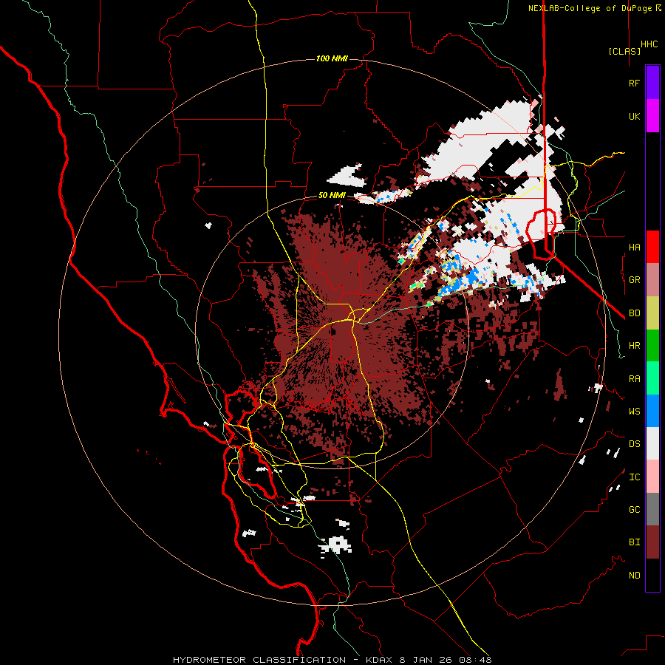Click the ND black legend swatch
Image resolution: width=665 pixels, height=665 pixels.
[x=652, y=575]
